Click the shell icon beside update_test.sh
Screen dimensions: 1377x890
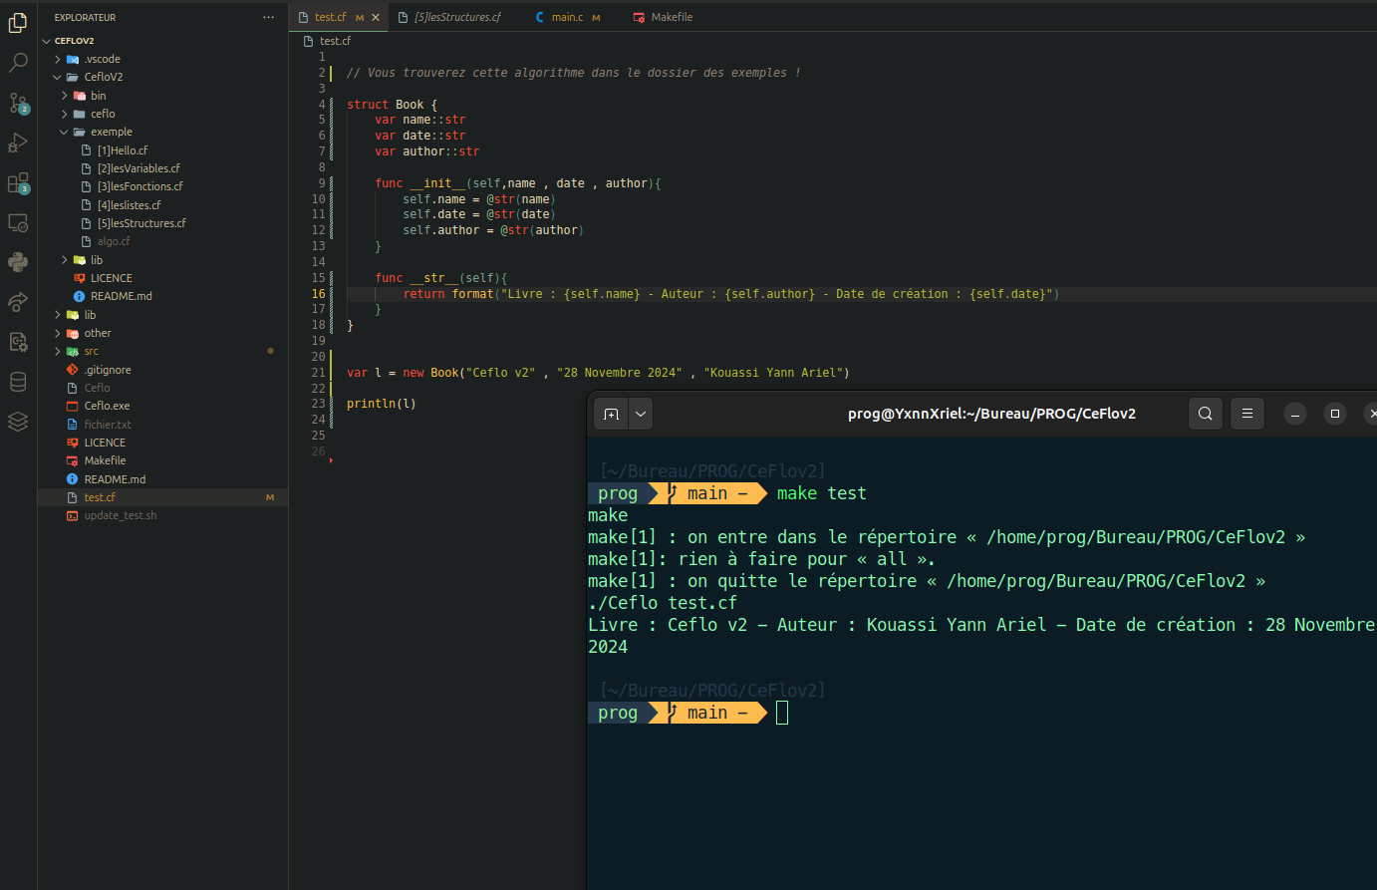pyautogui.click(x=73, y=515)
